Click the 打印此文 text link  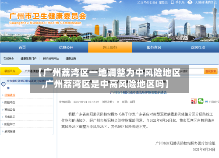click(x=214, y=102)
